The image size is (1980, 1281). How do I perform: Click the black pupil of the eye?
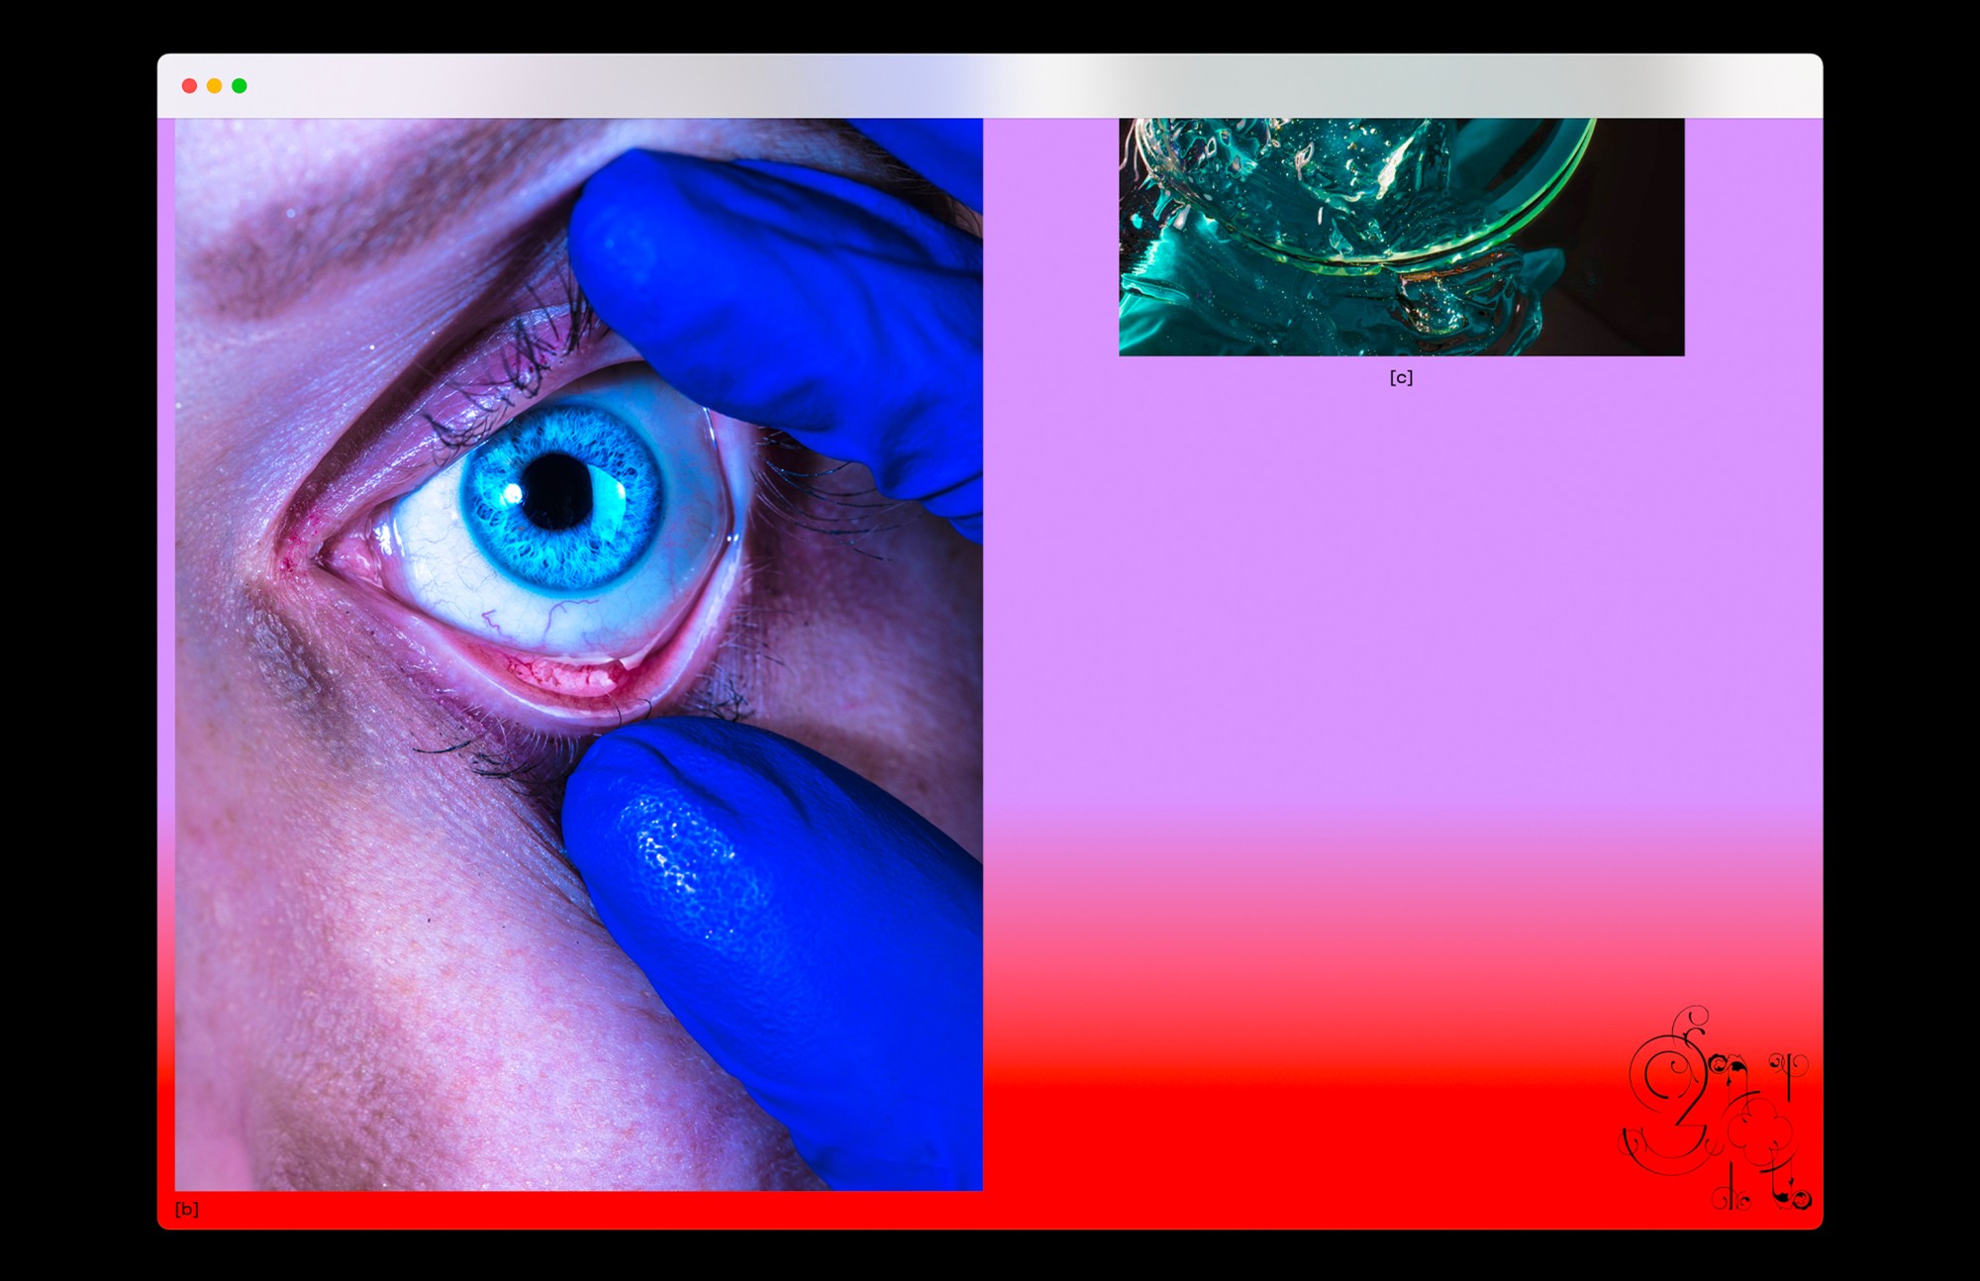[x=556, y=491]
